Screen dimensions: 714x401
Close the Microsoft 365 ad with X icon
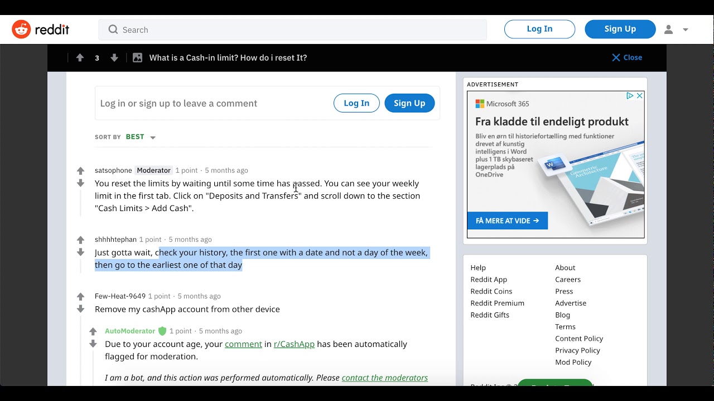pos(640,96)
